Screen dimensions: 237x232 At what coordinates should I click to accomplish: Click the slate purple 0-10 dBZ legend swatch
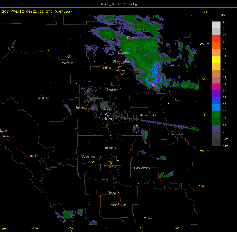point(216,128)
